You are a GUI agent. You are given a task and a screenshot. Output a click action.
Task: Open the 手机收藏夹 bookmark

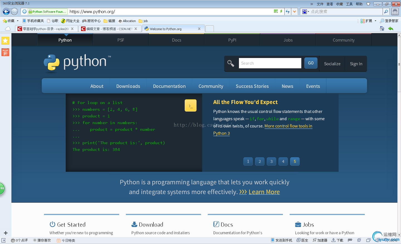[x=33, y=21]
